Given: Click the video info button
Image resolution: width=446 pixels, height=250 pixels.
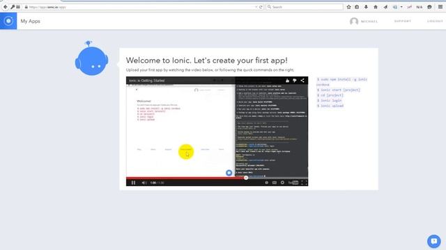Looking at the screenshot, I should point(266,183).
